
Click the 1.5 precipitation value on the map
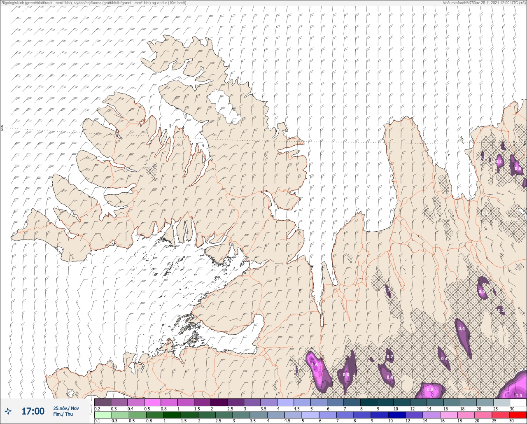tap(519, 395)
